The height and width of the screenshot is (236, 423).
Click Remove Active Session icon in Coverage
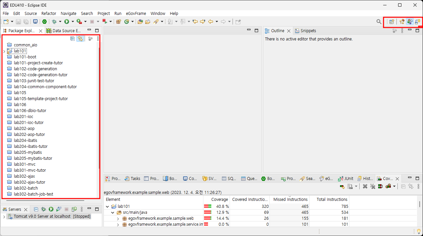point(365,186)
